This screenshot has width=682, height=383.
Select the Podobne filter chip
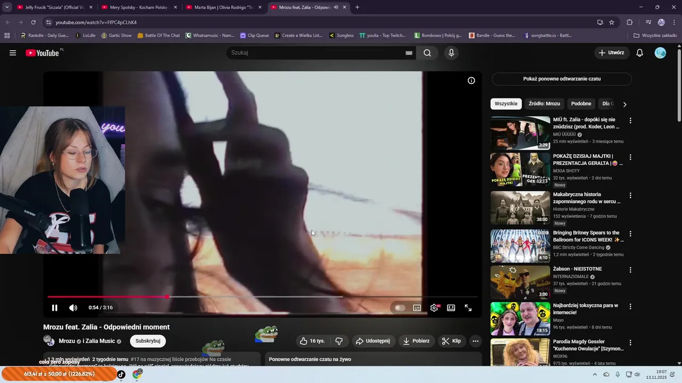(581, 104)
